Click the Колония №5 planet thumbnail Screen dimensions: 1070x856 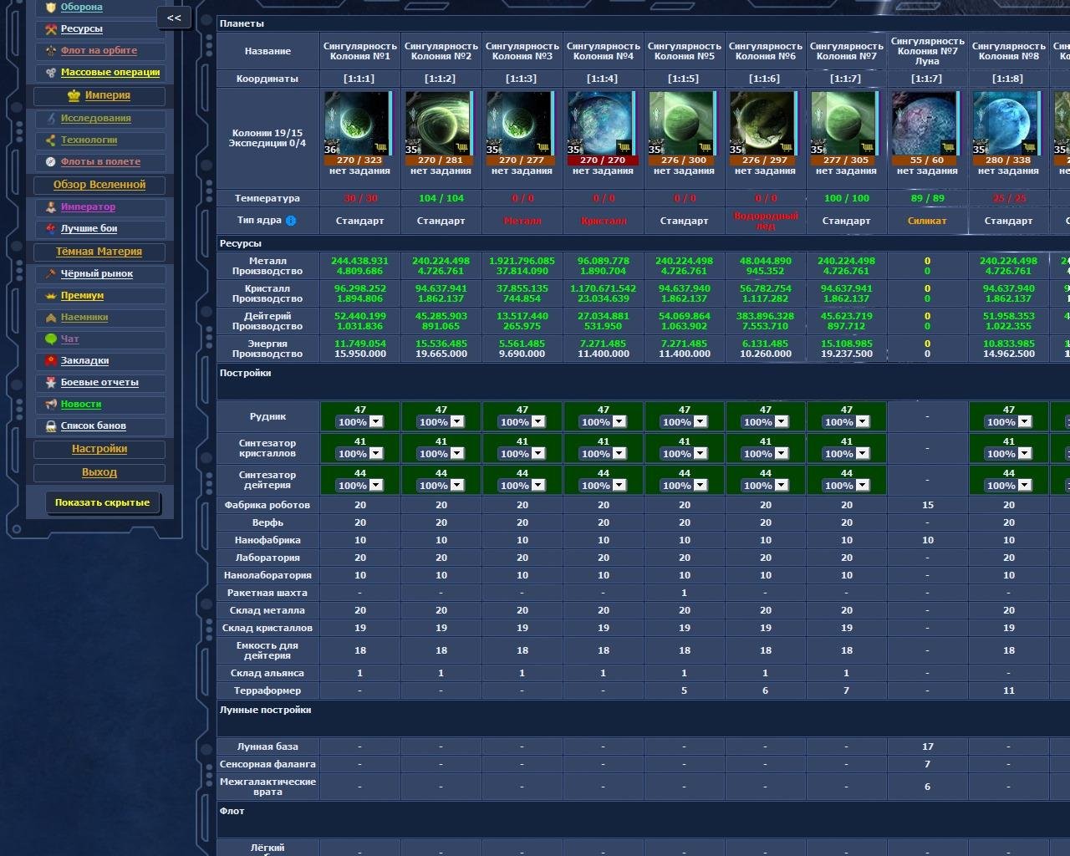[682, 123]
